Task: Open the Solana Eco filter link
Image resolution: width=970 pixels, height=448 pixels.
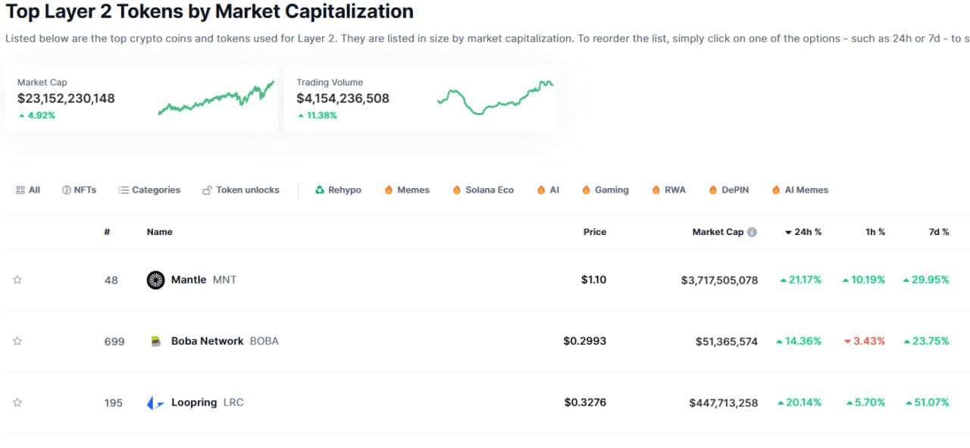Action: coord(483,190)
